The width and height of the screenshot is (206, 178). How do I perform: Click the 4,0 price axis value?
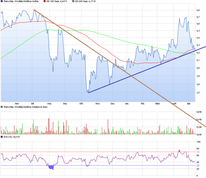(198, 68)
